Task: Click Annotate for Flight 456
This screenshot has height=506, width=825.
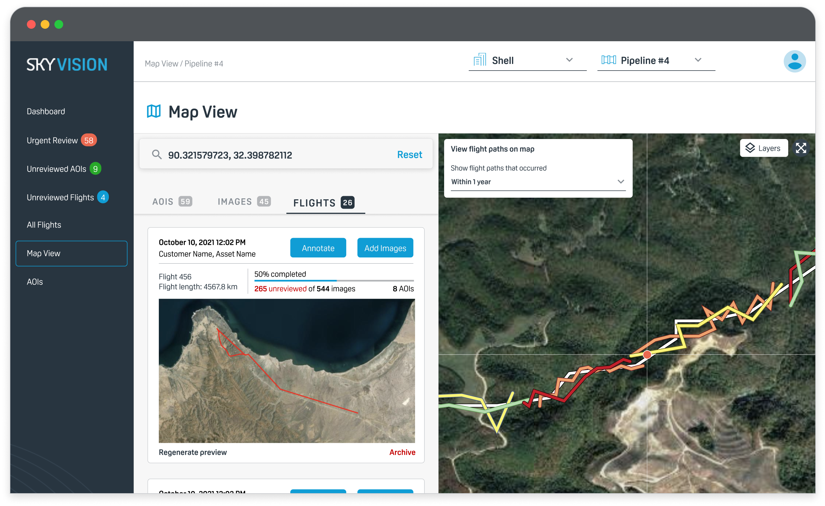Action: 318,248
